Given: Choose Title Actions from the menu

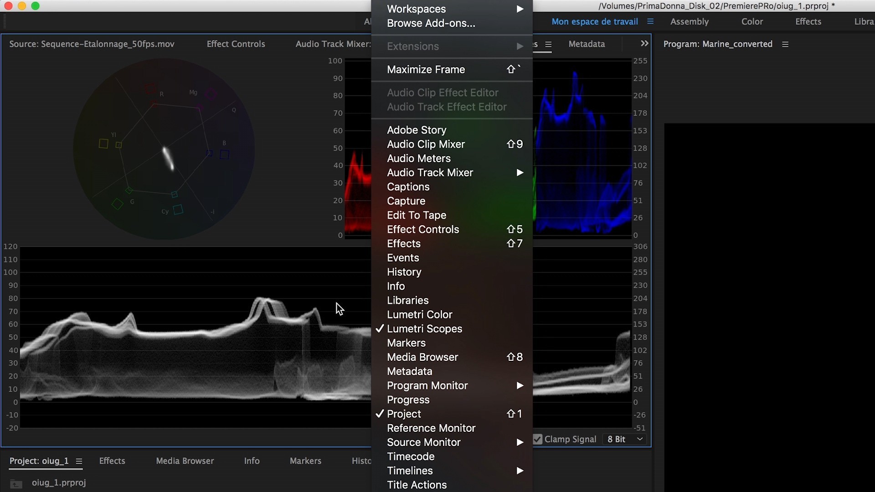Looking at the screenshot, I should click(x=452, y=485).
